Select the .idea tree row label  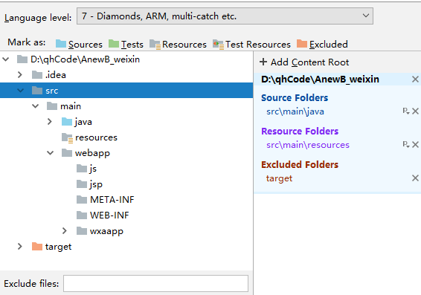(x=56, y=75)
